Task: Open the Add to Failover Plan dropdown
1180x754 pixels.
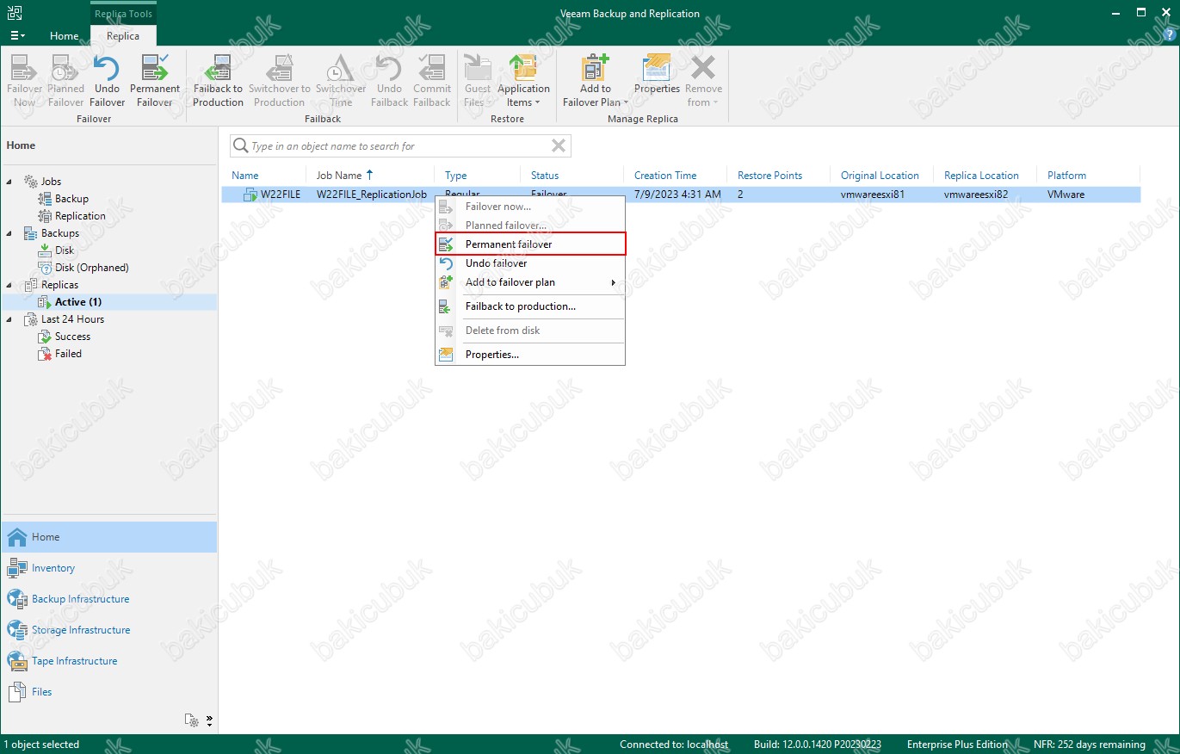Action: [595, 81]
